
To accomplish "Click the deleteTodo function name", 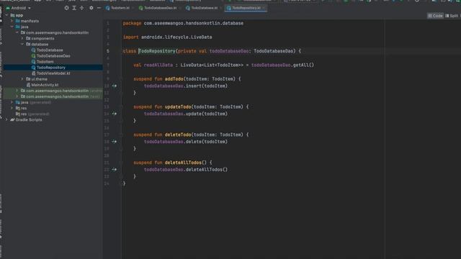I will tap(178, 135).
